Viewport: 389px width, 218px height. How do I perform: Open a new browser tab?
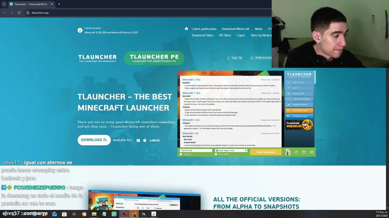pyautogui.click(x=59, y=4)
